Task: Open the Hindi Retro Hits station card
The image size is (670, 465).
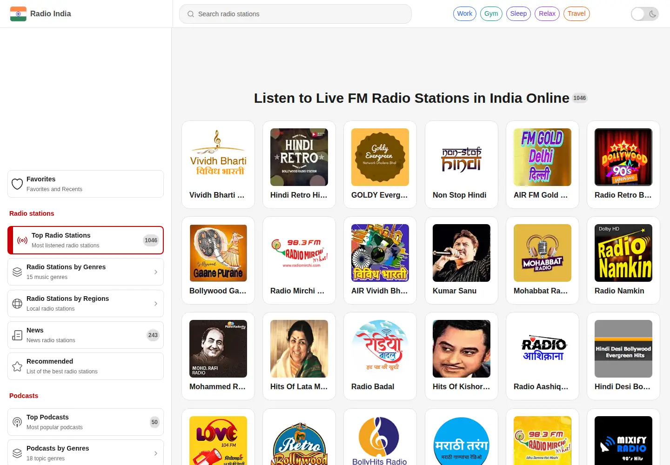Action: (299, 165)
